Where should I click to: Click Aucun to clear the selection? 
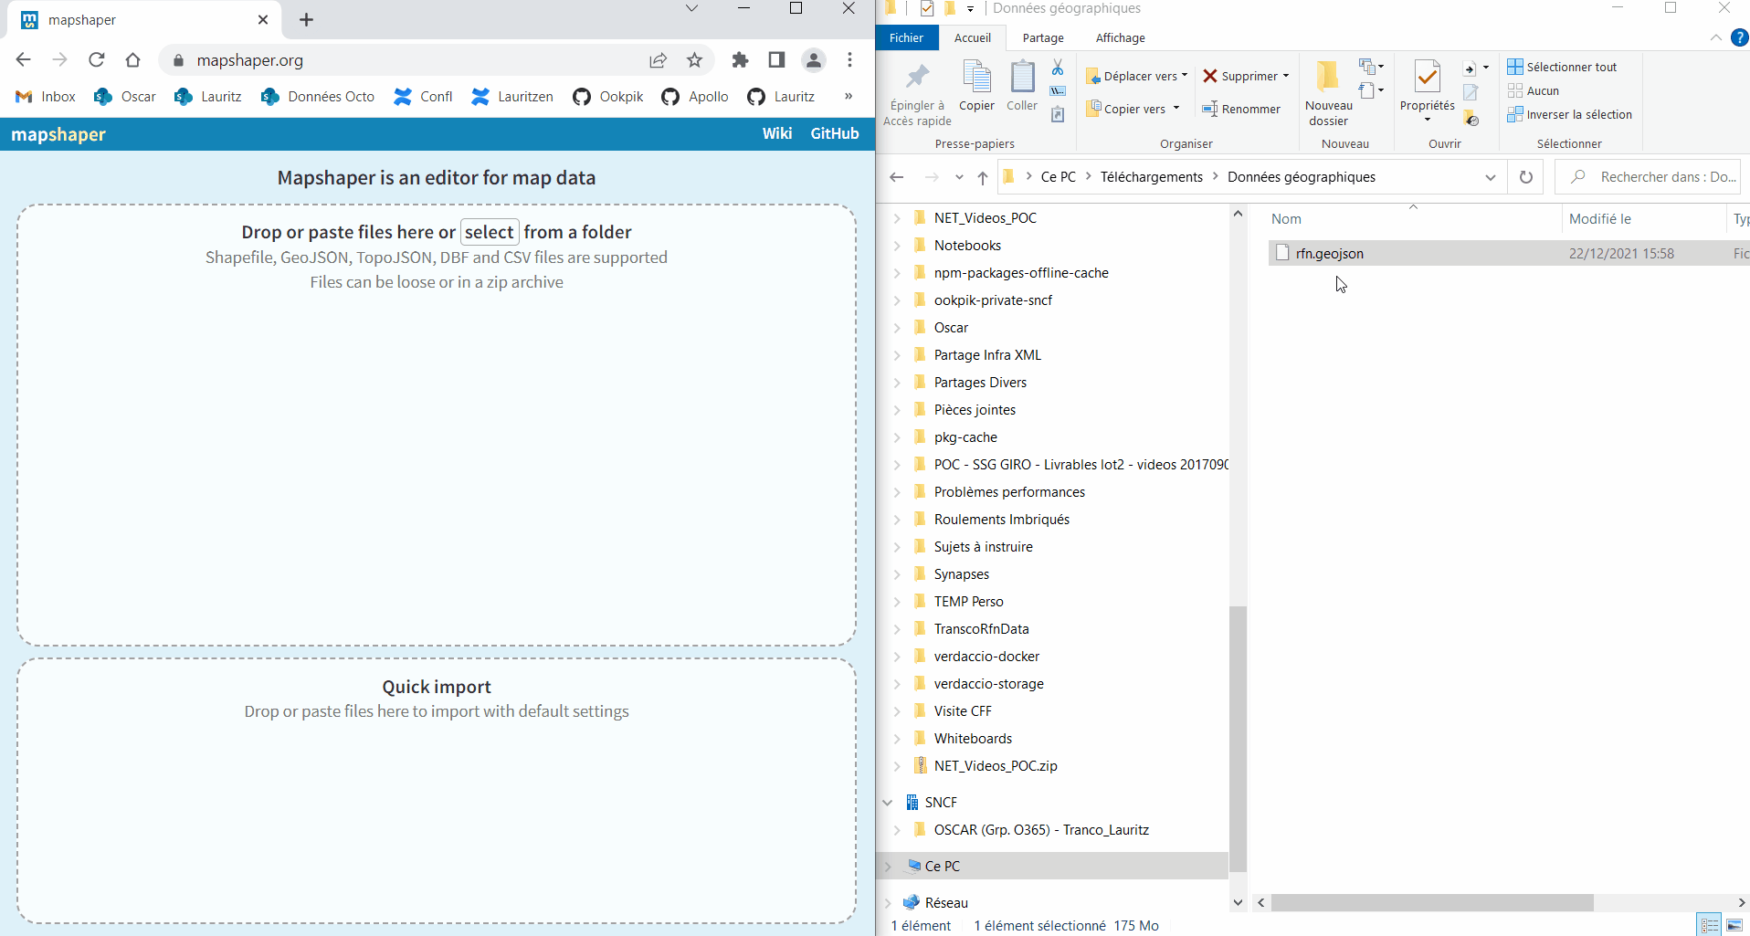tap(1534, 90)
